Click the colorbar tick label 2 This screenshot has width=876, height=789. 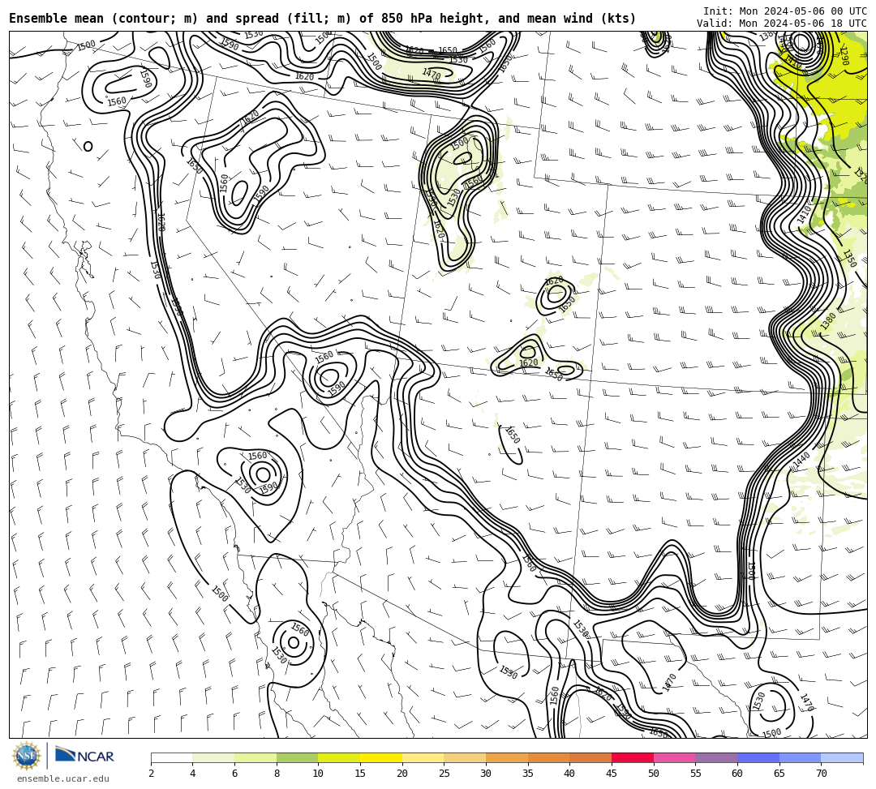(151, 774)
